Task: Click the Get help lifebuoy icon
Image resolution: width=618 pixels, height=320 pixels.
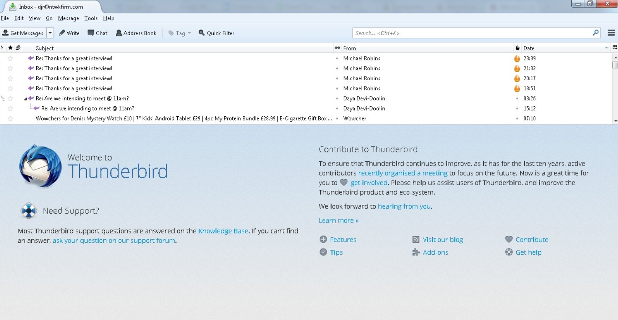Action: pos(509,252)
